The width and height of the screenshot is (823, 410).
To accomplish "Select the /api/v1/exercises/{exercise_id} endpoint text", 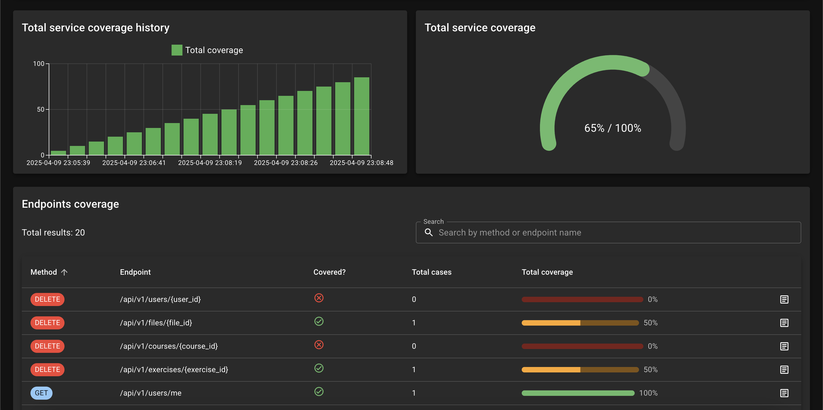I will pos(174,370).
